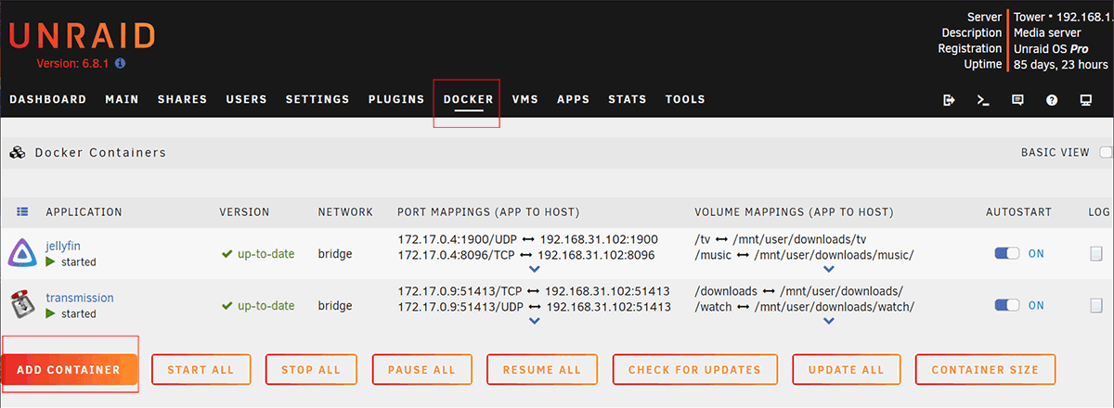Open the terminal icon in the top bar
This screenshot has width=1114, height=408.
click(983, 100)
